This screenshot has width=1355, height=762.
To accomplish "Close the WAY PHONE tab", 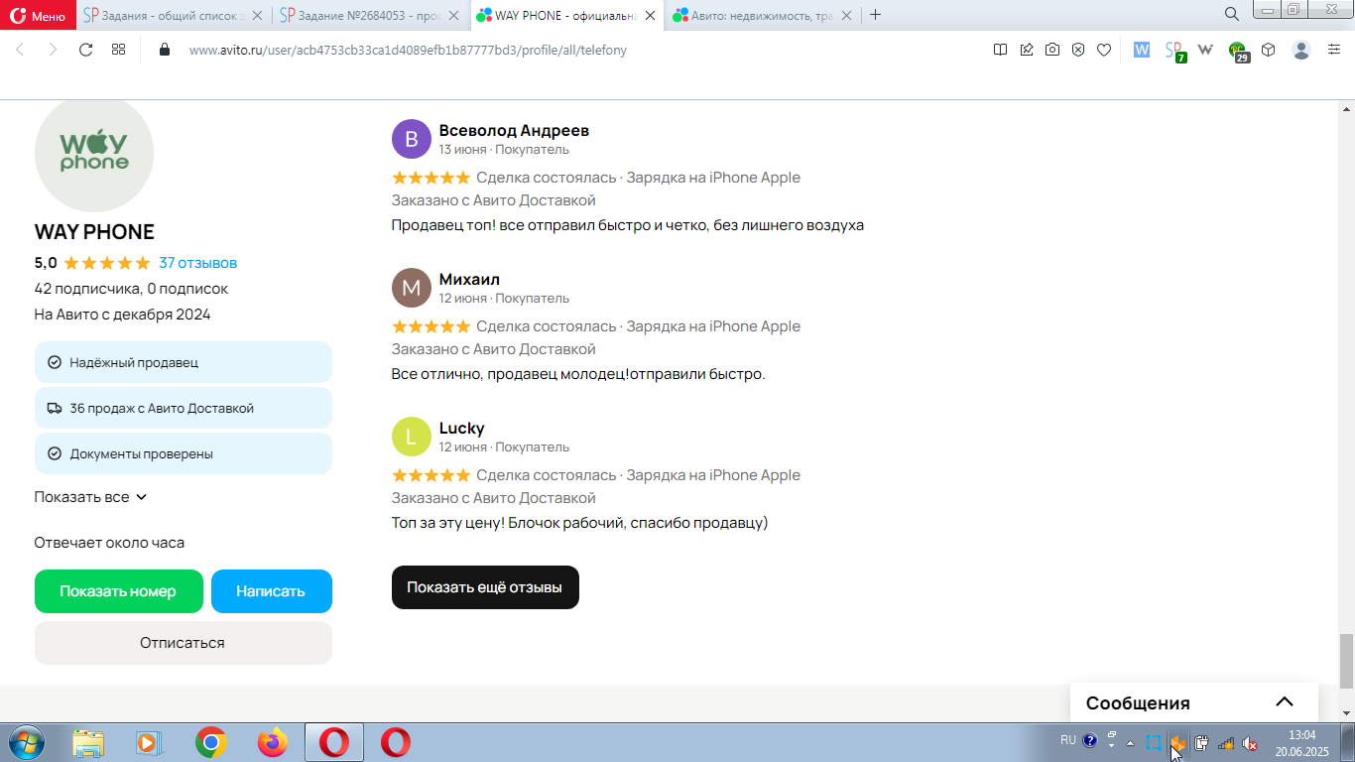I will pos(650,15).
